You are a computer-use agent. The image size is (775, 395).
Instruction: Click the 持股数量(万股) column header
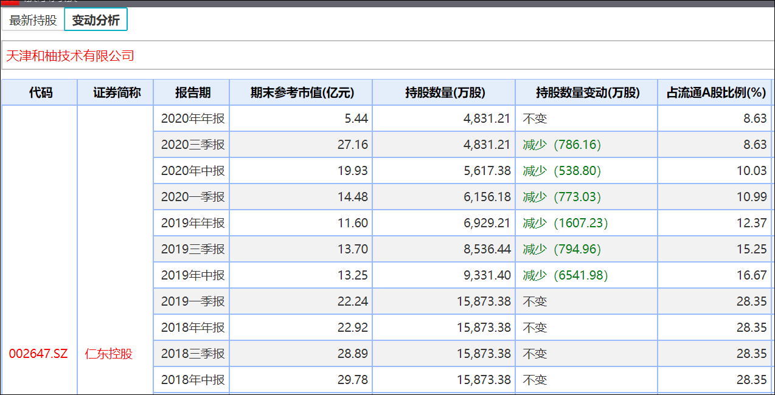[x=445, y=92]
